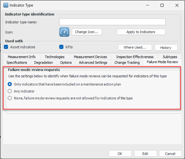The width and height of the screenshot is (185, 159).
Task: Open the Specifications tab
Action: pos(17,62)
